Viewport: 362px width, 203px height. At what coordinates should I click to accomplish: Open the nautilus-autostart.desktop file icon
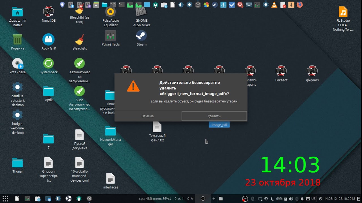tap(18, 87)
